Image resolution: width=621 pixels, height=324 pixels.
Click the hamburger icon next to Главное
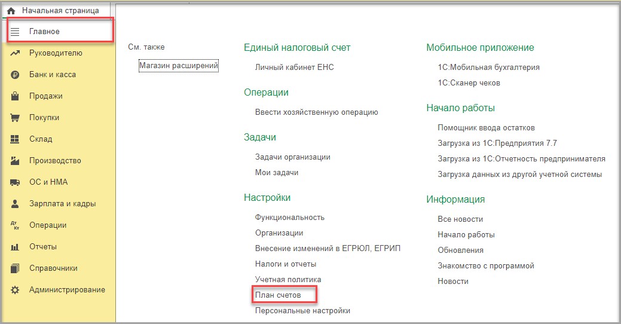coord(15,32)
